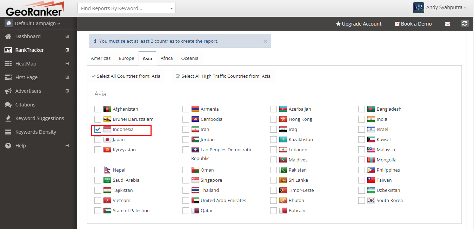The width and height of the screenshot is (474, 229).
Task: Click Andy Syahputra's avatar
Action: tap(419, 8)
